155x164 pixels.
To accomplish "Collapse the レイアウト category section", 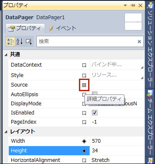I will click(x=6, y=132).
